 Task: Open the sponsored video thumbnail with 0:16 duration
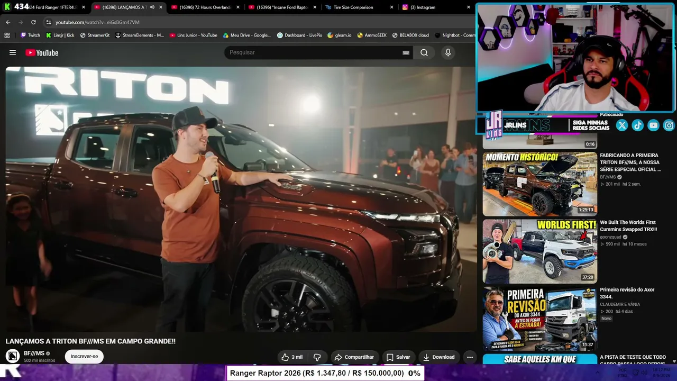pos(539,141)
